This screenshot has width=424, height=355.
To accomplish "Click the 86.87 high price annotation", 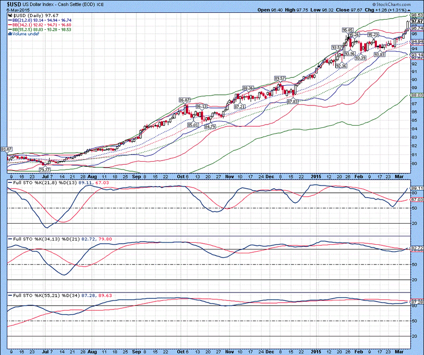I will coord(184,100).
